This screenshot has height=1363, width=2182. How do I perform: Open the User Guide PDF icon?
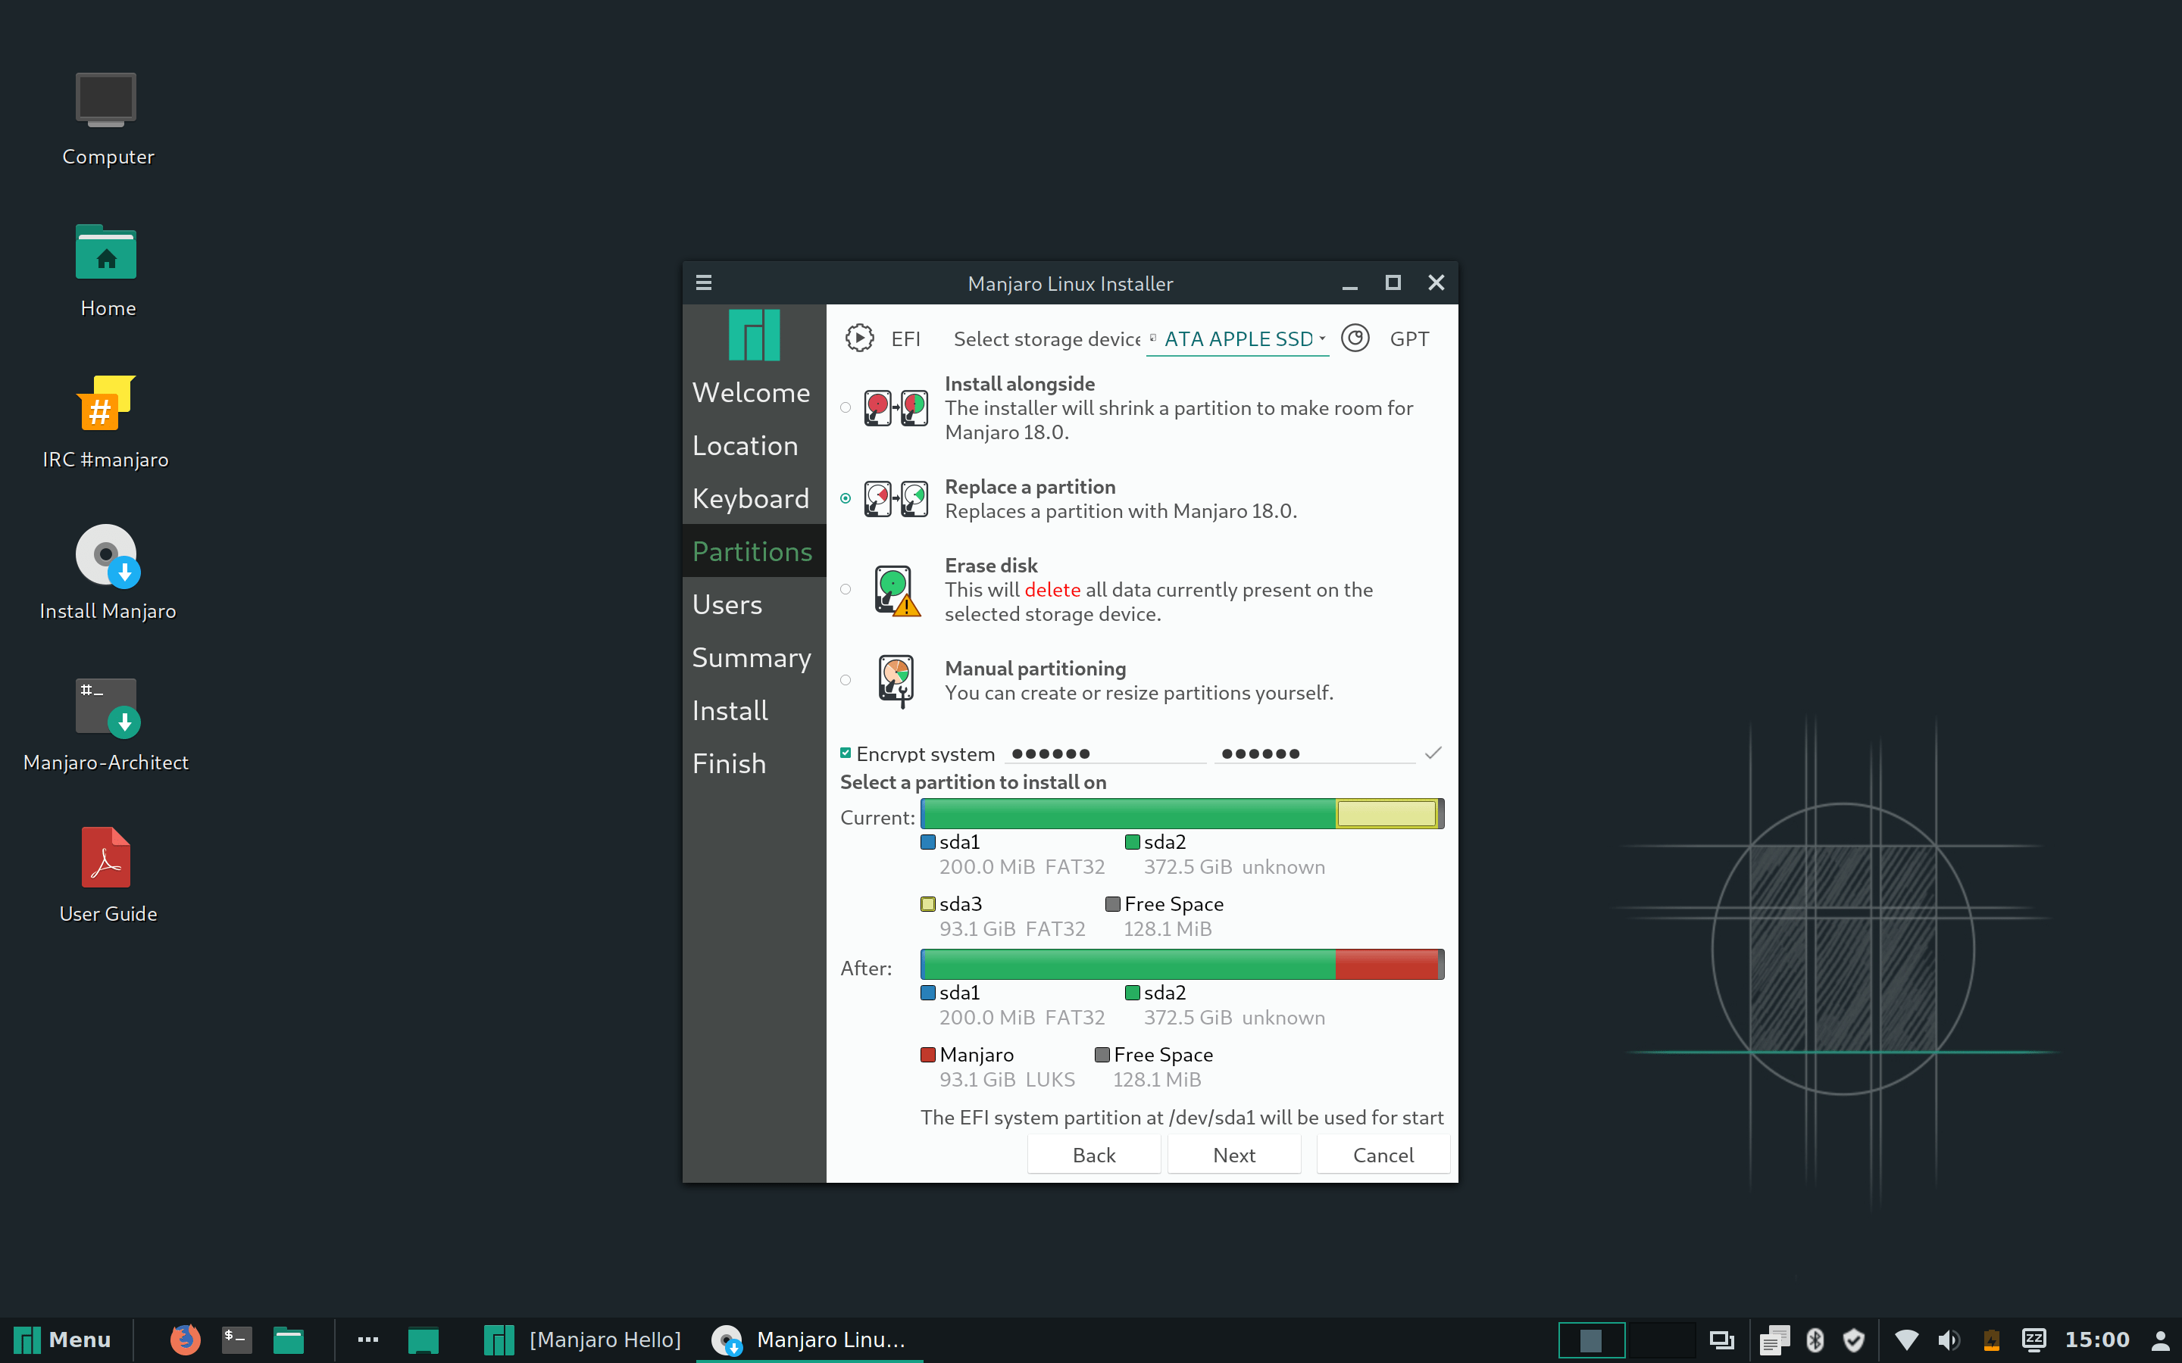click(x=106, y=857)
